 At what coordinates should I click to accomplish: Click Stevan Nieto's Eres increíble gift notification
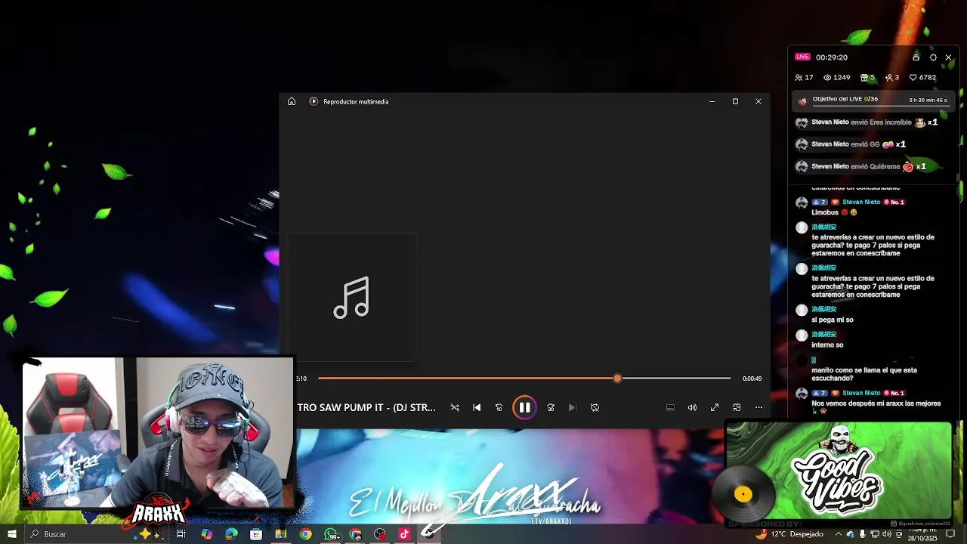click(x=867, y=122)
